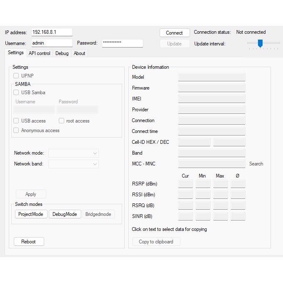
Task: Toggle the USB Samba checkbox
Action: point(16,93)
